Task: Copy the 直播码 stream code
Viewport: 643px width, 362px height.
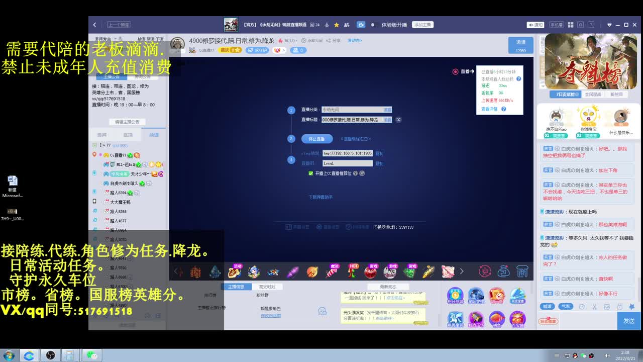Action: click(x=379, y=163)
